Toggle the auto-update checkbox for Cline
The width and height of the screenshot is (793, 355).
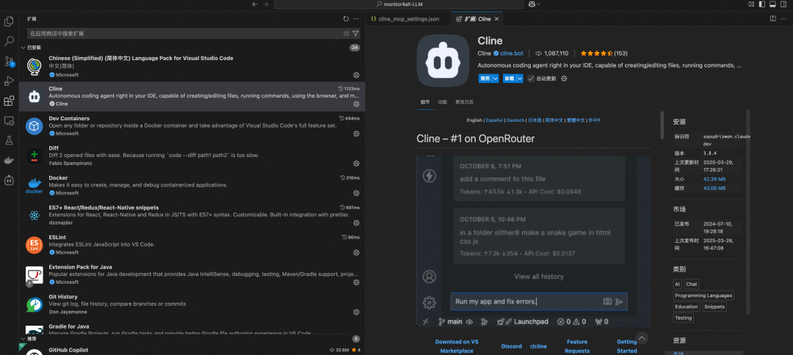tap(531, 78)
